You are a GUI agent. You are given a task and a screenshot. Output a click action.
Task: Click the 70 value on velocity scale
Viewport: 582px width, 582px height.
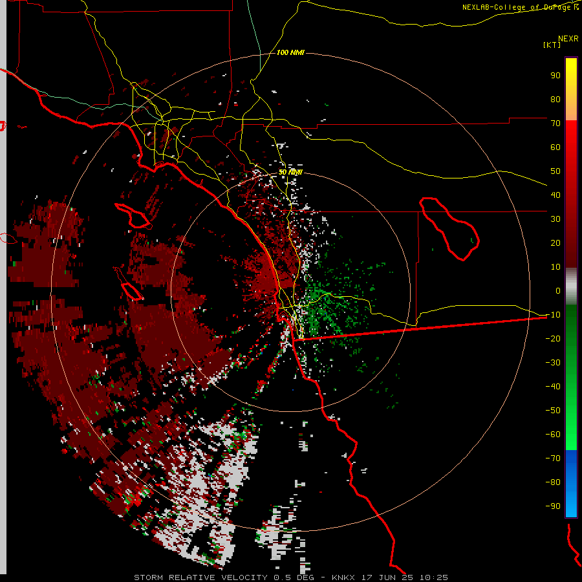(555, 124)
